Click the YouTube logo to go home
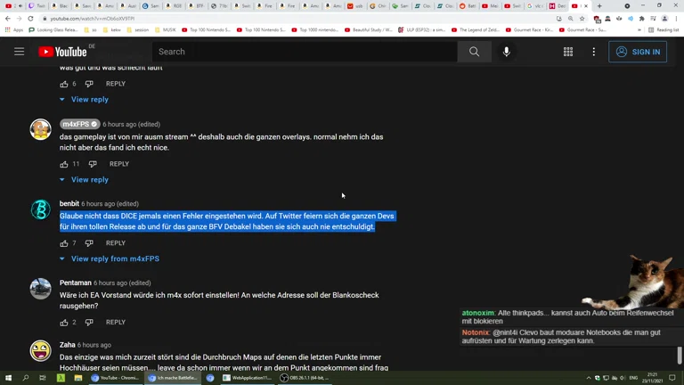Screen dimensions: 684x385 click(x=62, y=52)
